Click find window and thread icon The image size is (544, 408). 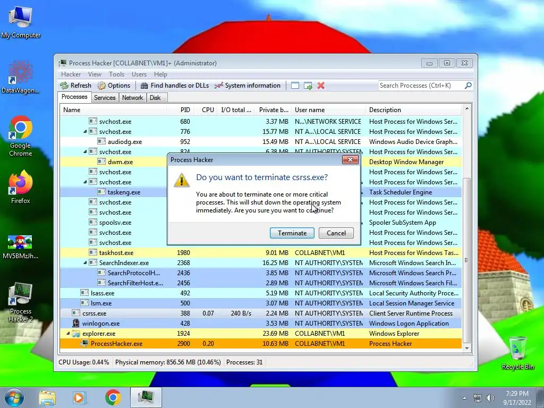point(308,86)
